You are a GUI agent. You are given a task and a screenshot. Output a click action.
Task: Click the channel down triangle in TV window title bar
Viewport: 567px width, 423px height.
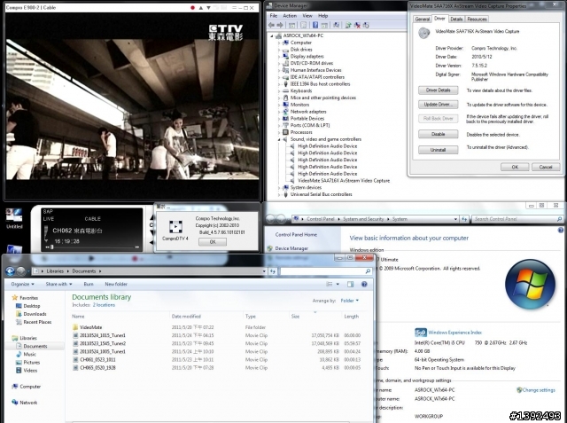tap(209, 8)
